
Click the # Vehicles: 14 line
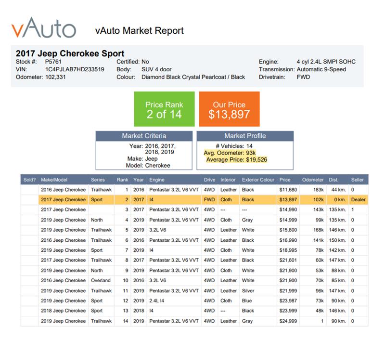tap(234, 146)
